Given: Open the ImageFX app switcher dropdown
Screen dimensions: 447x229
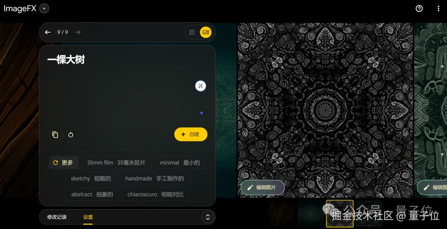Looking at the screenshot, I should coord(44,9).
